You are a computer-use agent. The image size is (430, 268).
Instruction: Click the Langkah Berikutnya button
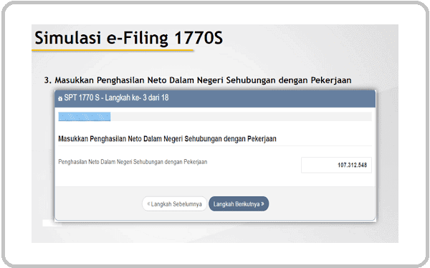coord(239,204)
